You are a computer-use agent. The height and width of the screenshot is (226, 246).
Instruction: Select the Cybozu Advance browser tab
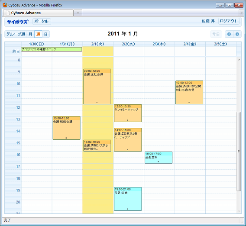click(x=38, y=13)
